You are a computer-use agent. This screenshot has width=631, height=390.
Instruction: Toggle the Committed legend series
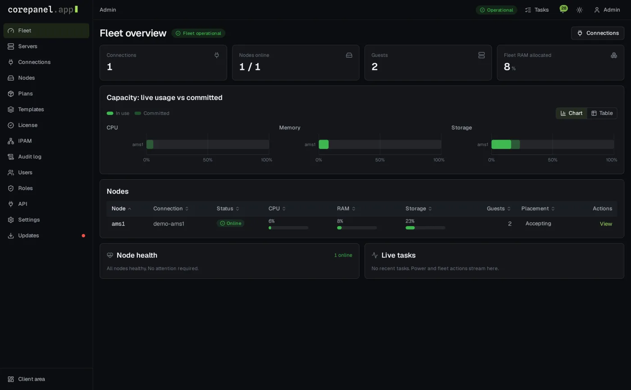(x=152, y=113)
